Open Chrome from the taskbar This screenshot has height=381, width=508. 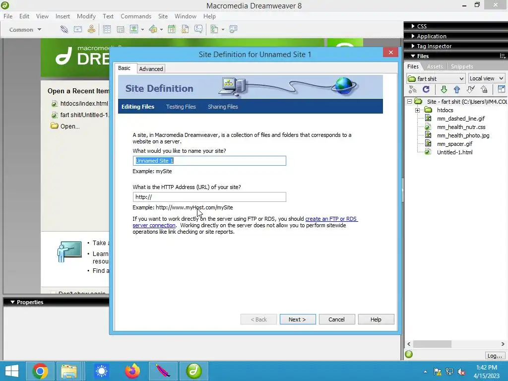pos(40,371)
